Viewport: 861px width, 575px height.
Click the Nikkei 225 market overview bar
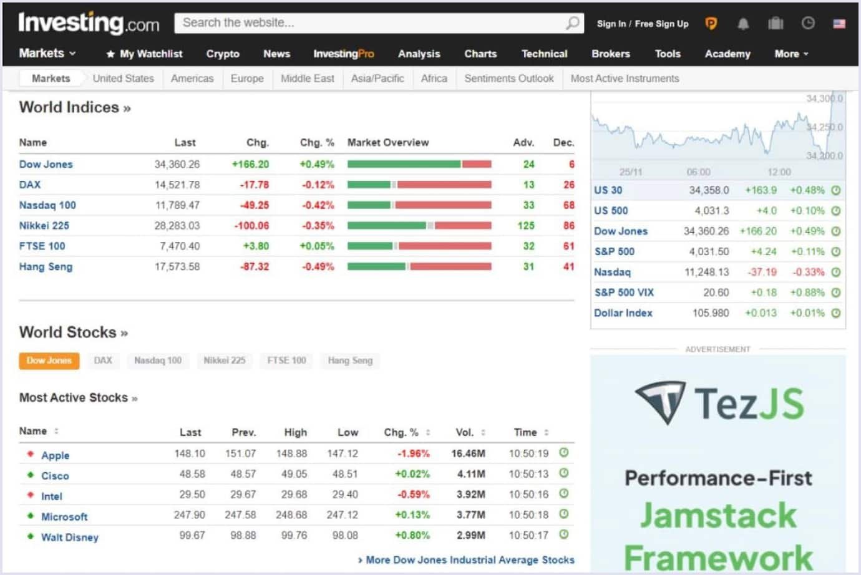tap(419, 226)
